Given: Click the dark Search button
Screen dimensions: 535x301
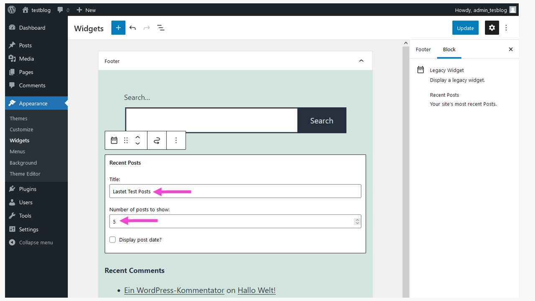Looking at the screenshot, I should click(322, 120).
